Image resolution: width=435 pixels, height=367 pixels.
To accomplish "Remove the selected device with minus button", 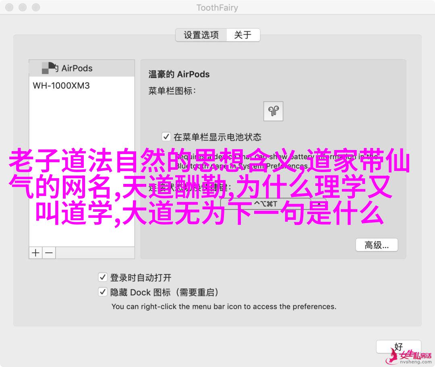I will pyautogui.click(x=49, y=253).
